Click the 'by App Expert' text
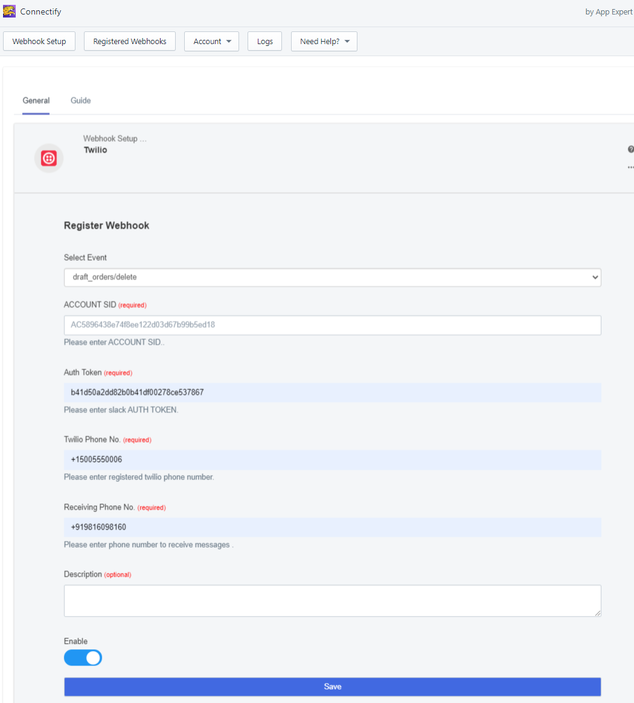This screenshot has height=703, width=634. tap(609, 12)
